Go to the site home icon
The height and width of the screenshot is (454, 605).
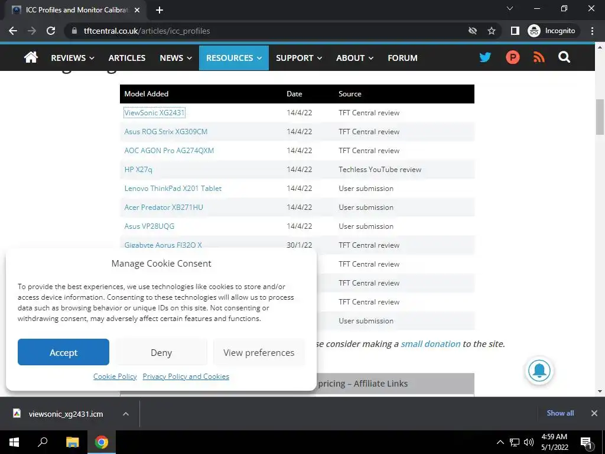31,57
